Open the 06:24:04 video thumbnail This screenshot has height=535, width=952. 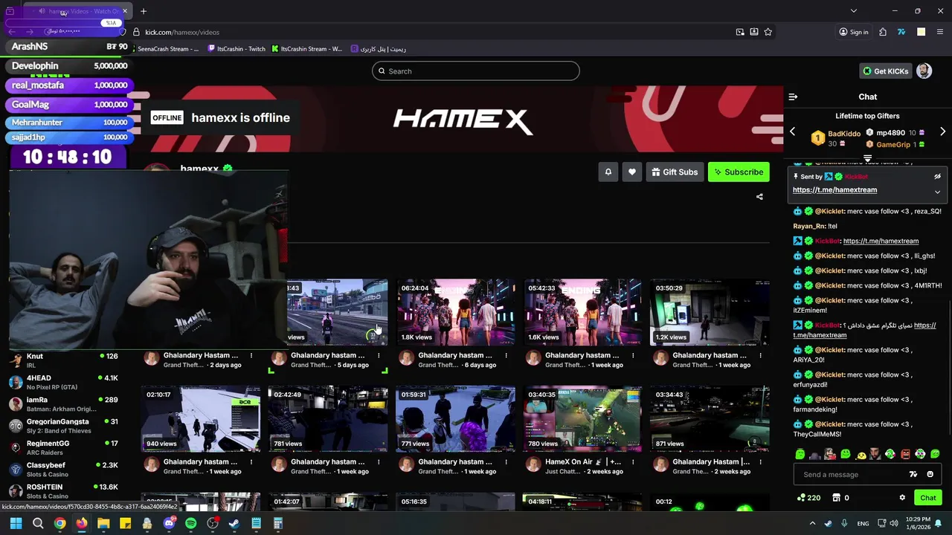tap(455, 312)
